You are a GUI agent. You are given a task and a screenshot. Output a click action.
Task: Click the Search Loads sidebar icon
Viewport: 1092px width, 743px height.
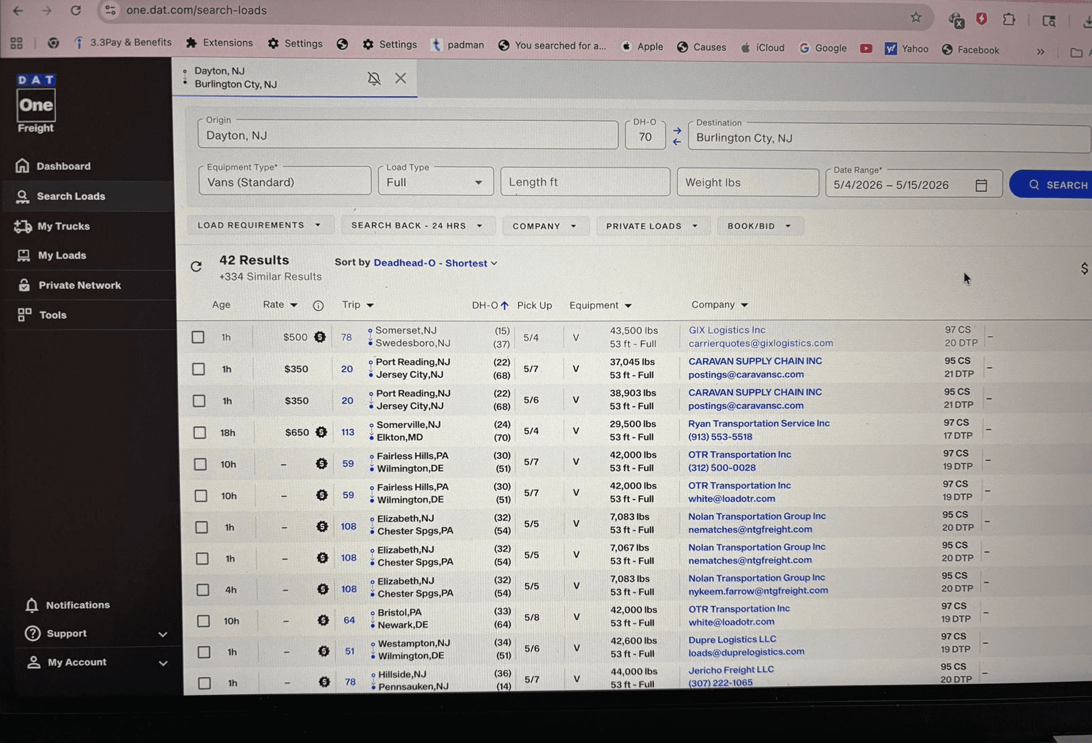pyautogui.click(x=23, y=197)
